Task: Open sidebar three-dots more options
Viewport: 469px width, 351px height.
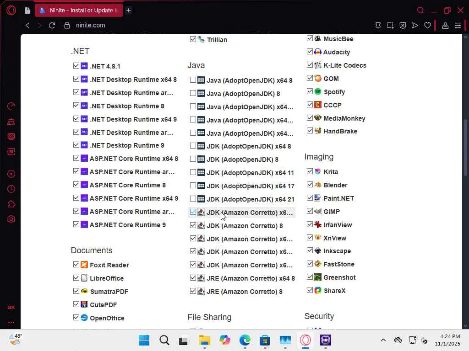Action: coord(11,322)
